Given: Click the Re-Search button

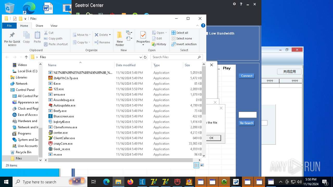Looking at the screenshot, I should click(x=247, y=123).
